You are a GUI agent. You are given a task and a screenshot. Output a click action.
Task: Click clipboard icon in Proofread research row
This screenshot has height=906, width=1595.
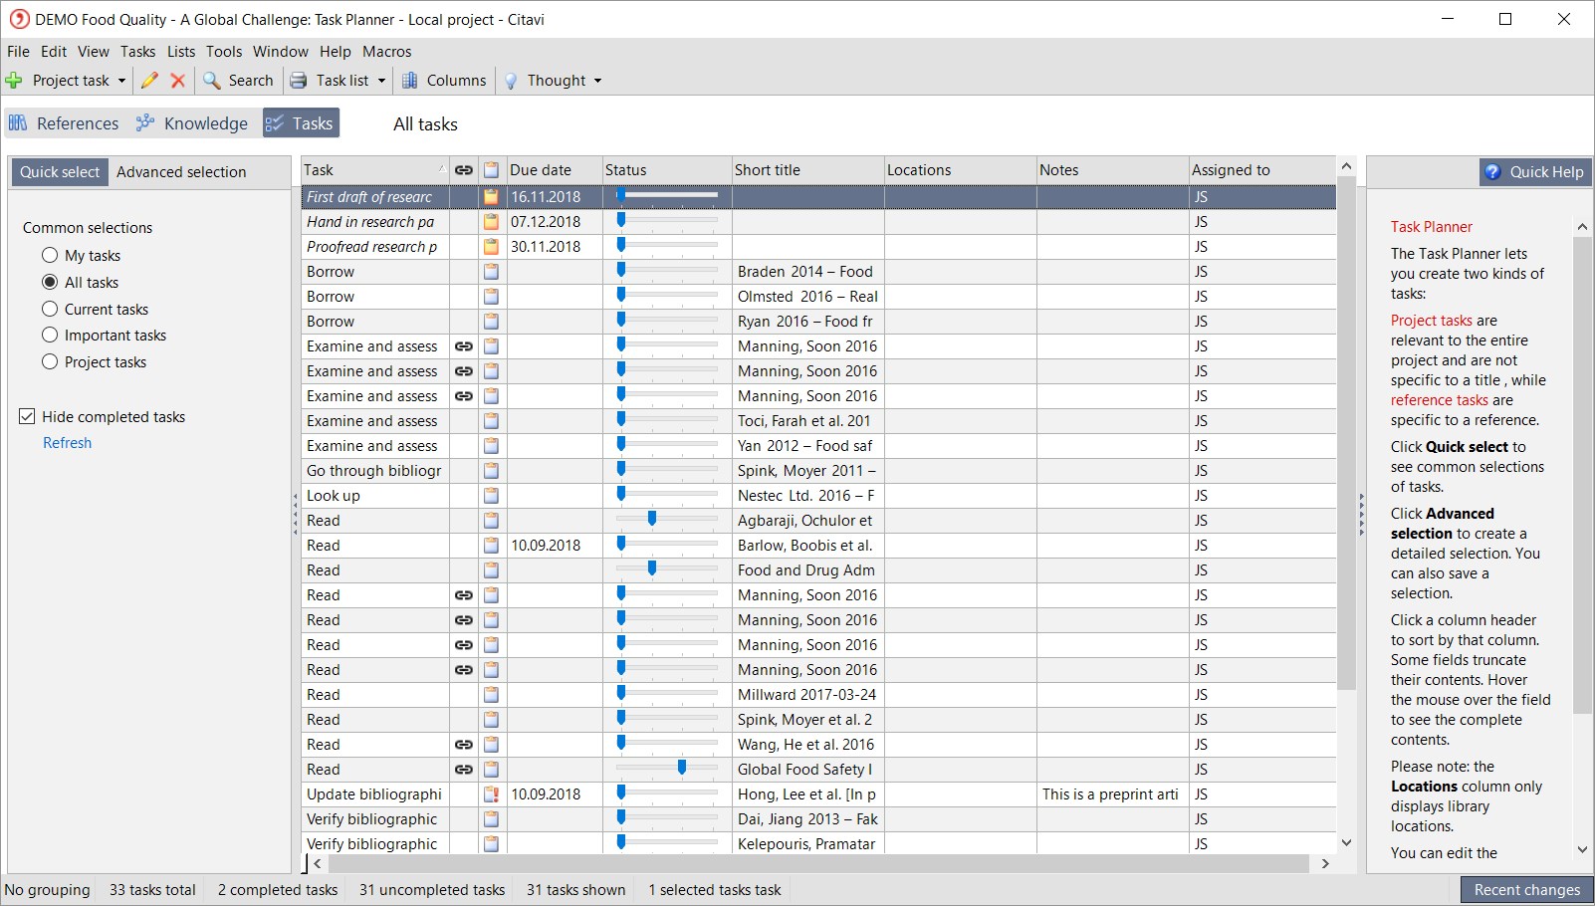(491, 247)
